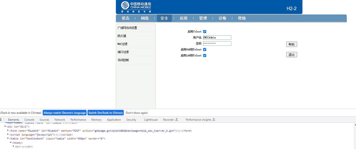Switch to the DevTools Console tab
This screenshot has width=356, height=149.
(x=29, y=120)
